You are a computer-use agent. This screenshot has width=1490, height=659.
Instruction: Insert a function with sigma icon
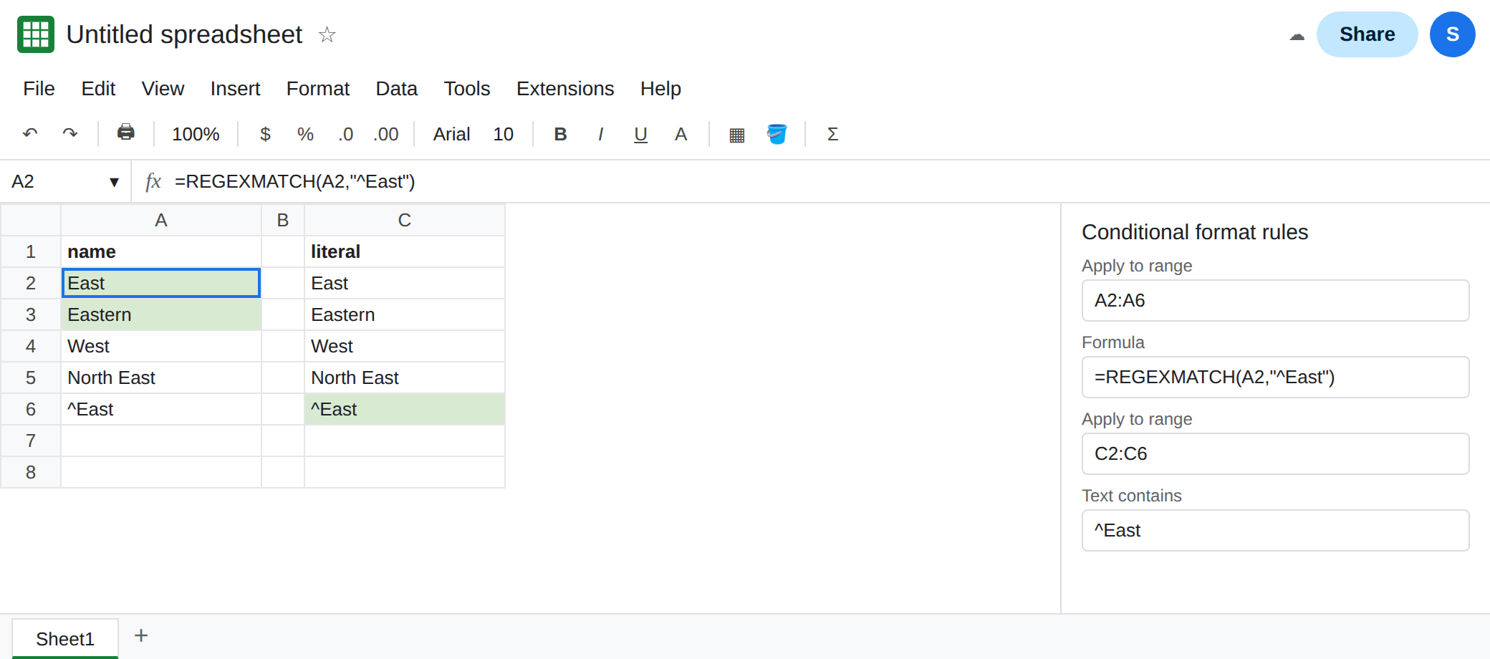832,134
